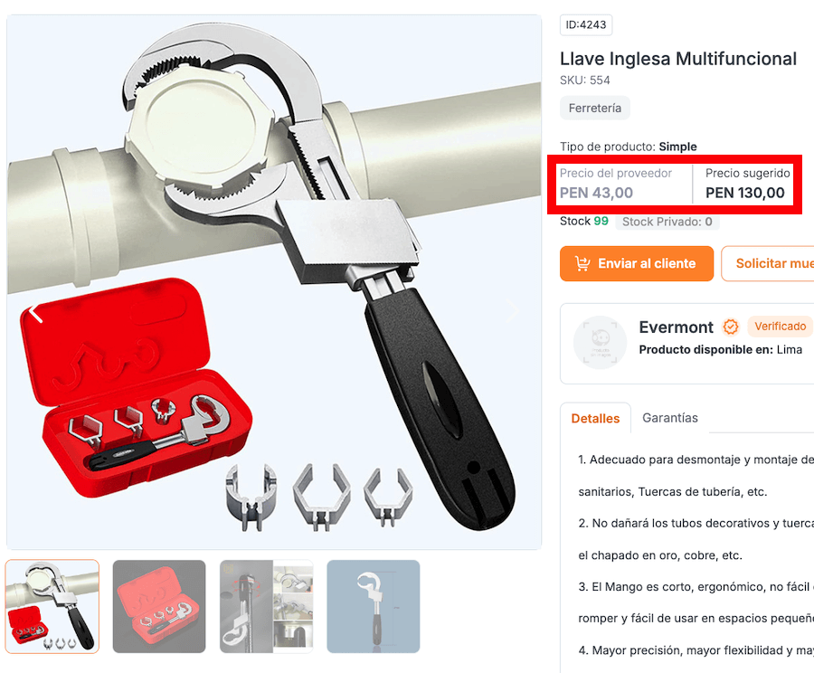814x673 pixels.
Task: Click the Solicitar muestra button
Action: click(x=768, y=264)
